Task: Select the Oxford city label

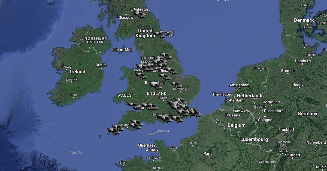Action: click(163, 98)
